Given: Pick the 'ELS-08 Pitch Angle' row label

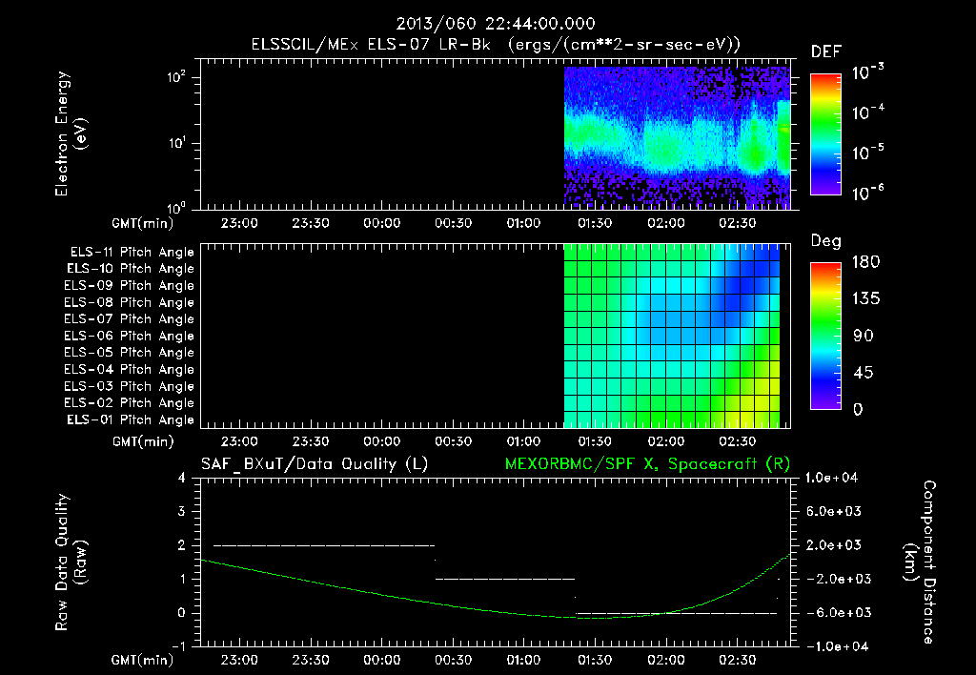Looking at the screenshot, I should (129, 302).
